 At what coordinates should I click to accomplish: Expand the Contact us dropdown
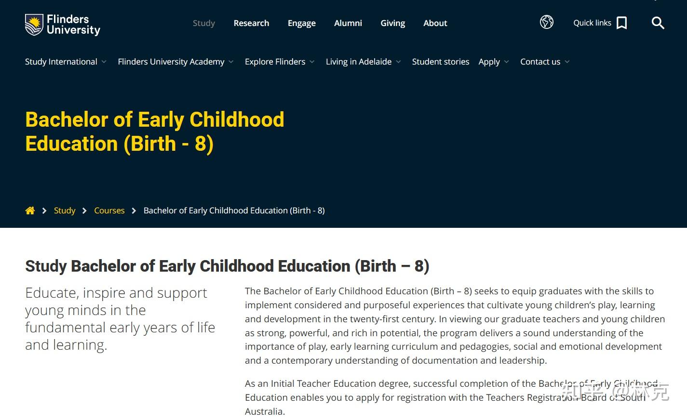(x=545, y=62)
